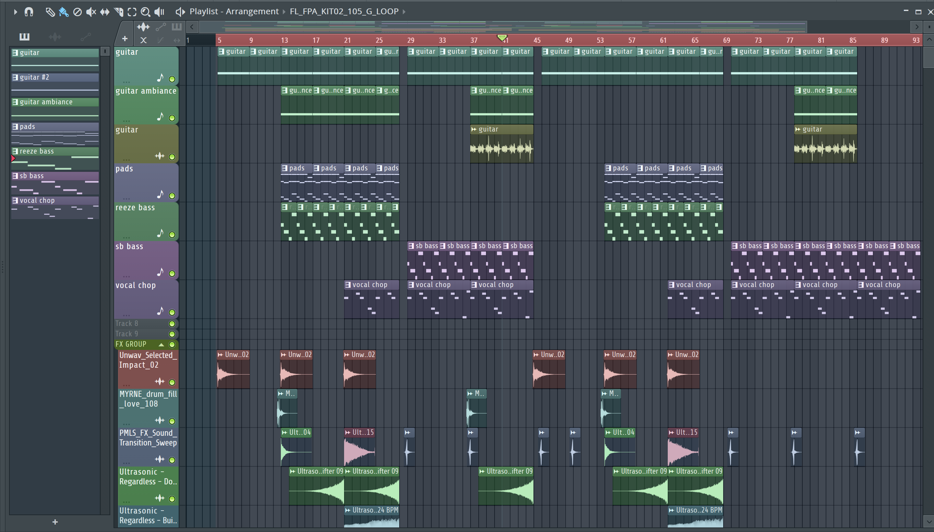
Task: Select the Slice tool
Action: [x=118, y=12]
